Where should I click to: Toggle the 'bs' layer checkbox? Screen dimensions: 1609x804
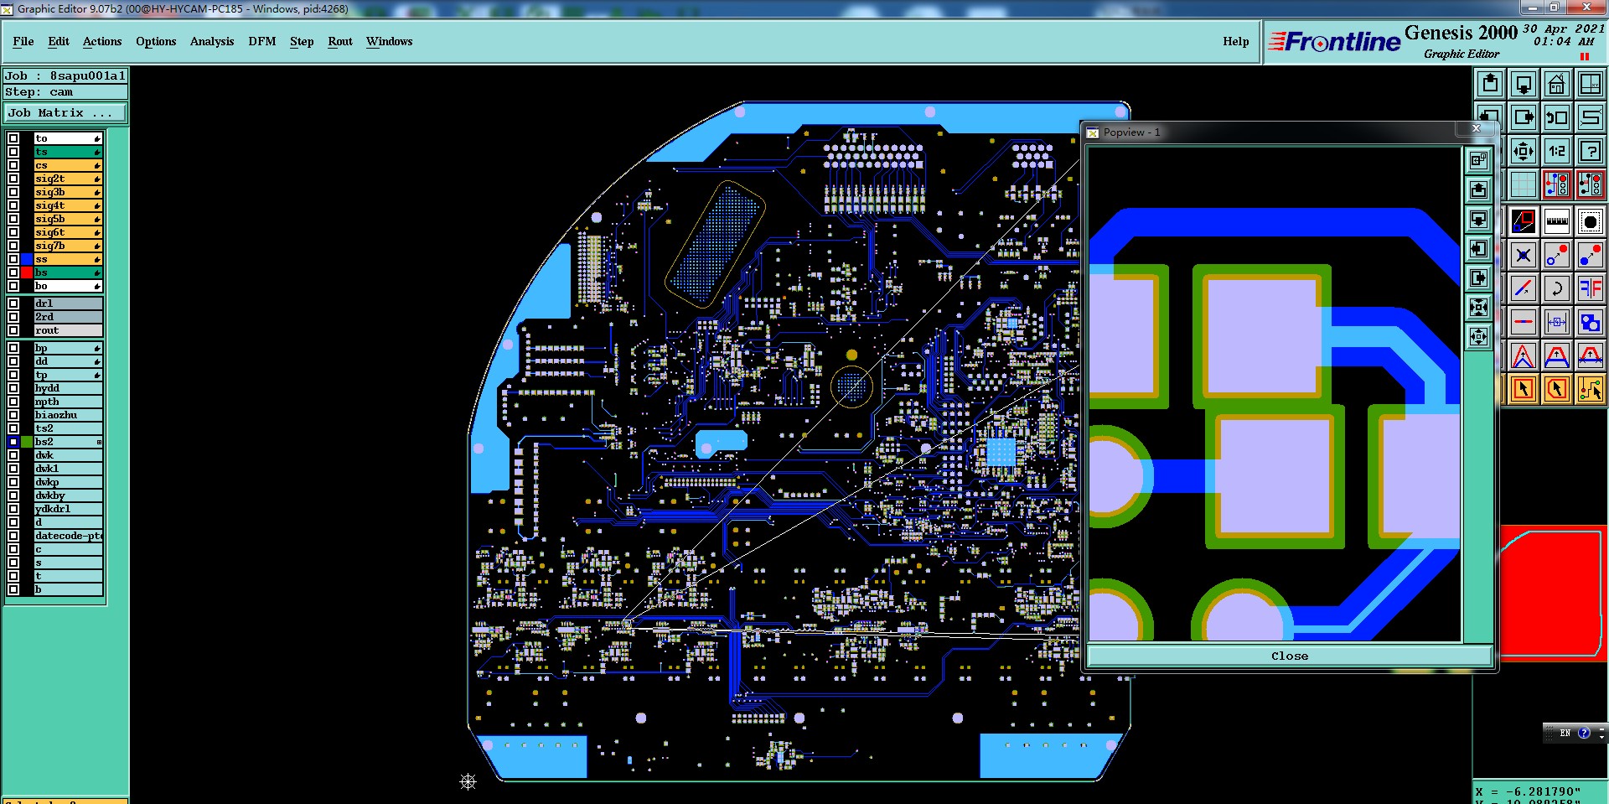click(x=13, y=272)
